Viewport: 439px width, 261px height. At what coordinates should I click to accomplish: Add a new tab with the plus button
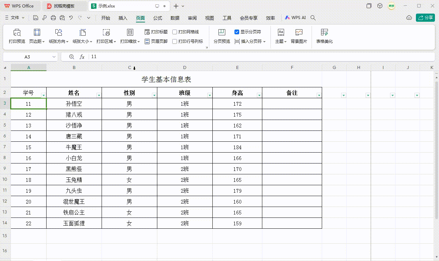176,6
